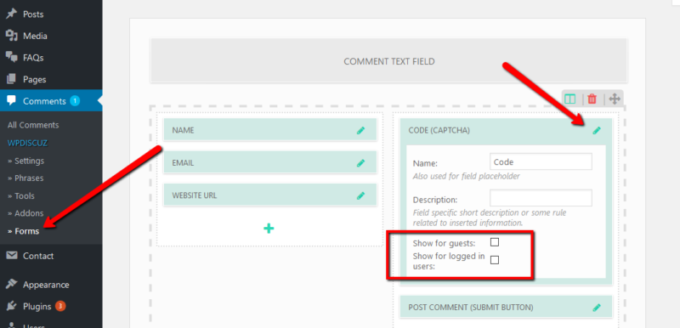
Task: Focus the empty Description input field
Action: click(x=541, y=198)
